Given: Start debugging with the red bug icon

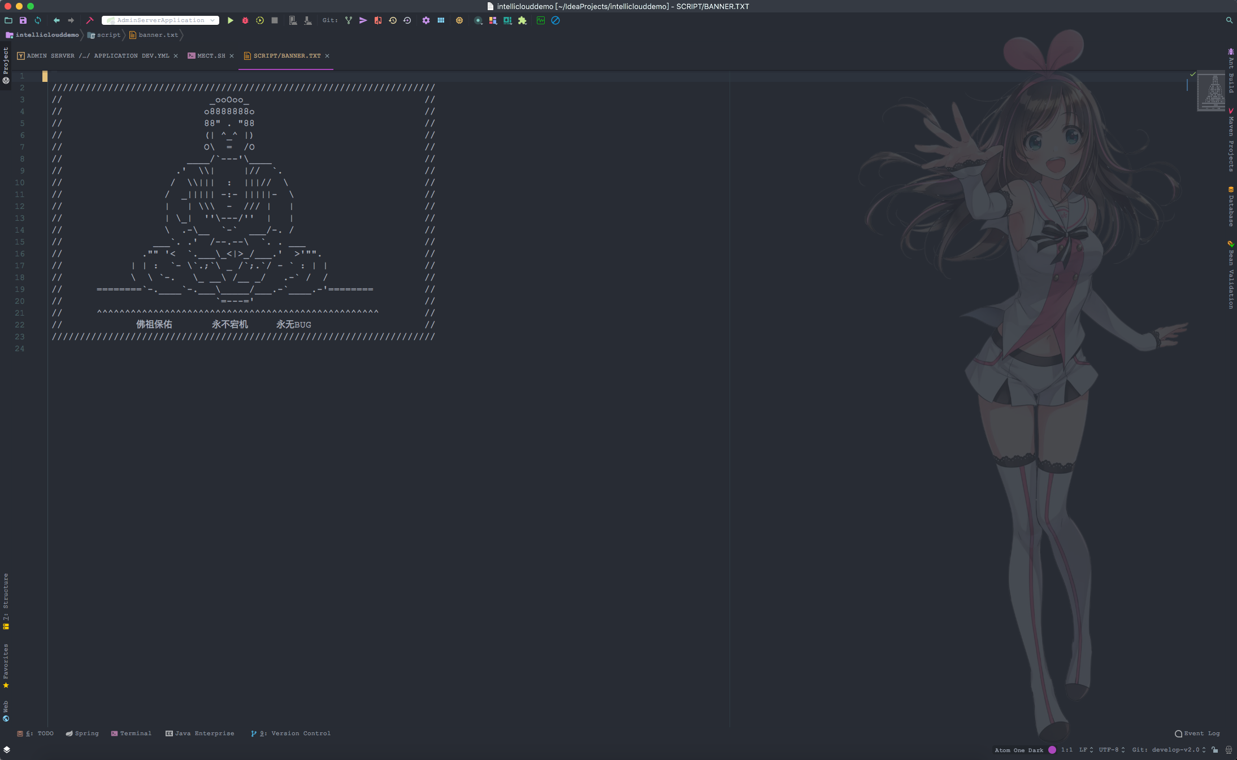Looking at the screenshot, I should (x=245, y=20).
